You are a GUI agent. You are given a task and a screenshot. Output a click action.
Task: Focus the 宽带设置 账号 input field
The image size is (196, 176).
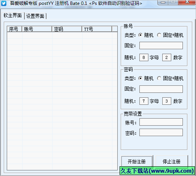[x=161, y=122]
